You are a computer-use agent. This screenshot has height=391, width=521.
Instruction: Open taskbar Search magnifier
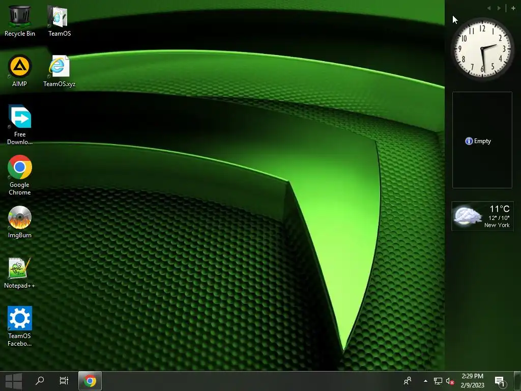coord(40,381)
